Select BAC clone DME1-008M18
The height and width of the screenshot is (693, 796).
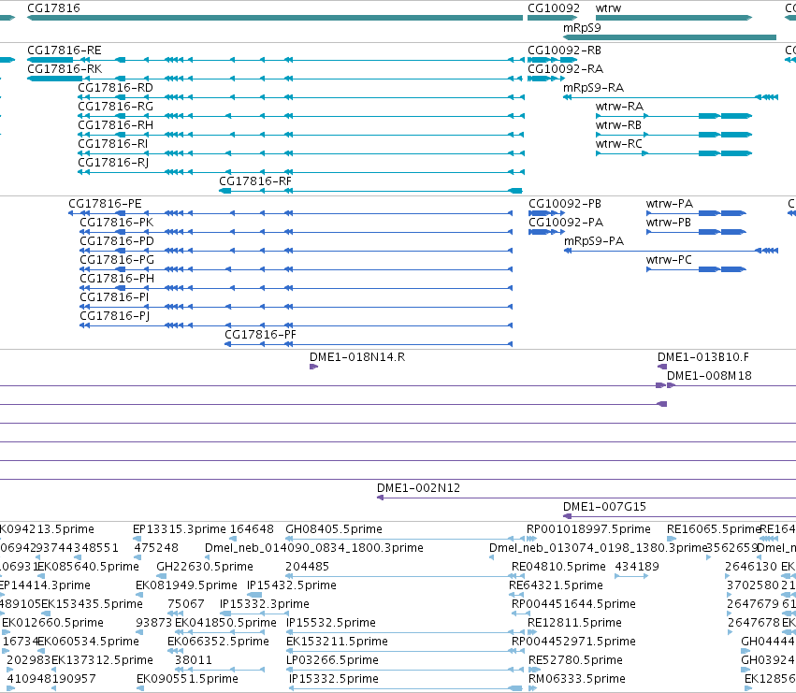point(709,376)
